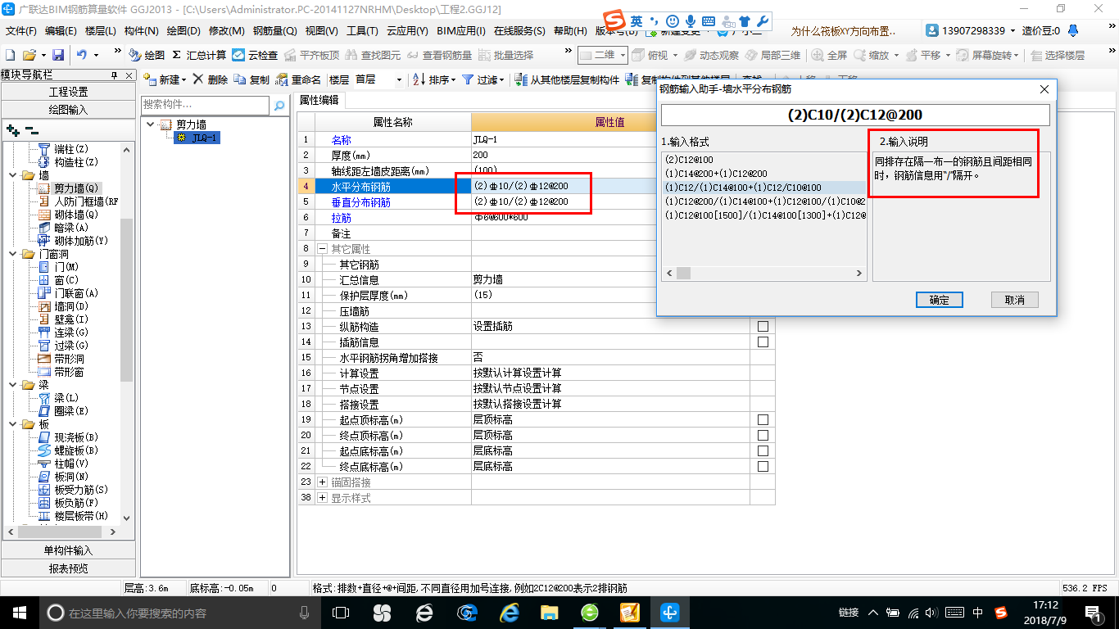1119x629 pixels.
Task: Click the Undo arrow icon
Action: point(82,55)
